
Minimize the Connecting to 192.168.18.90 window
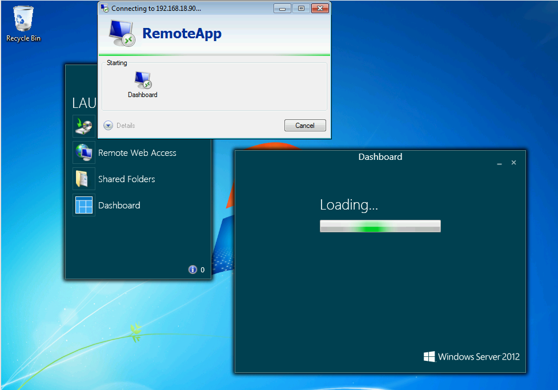(x=282, y=9)
